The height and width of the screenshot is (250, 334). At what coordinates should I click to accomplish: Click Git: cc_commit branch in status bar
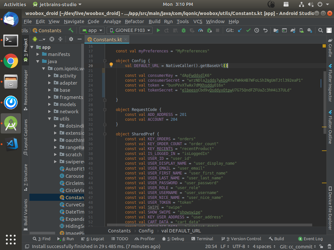tap(298, 246)
